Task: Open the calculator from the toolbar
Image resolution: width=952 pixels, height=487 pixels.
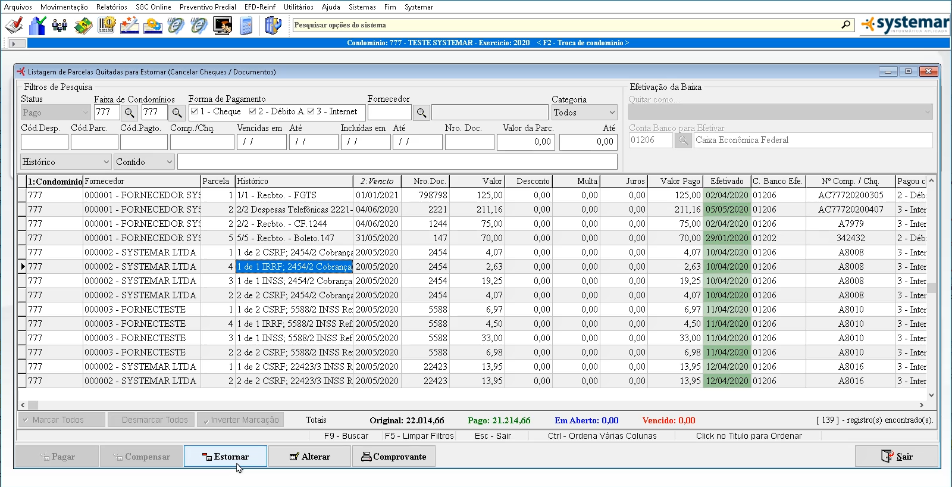Action: 246,26
